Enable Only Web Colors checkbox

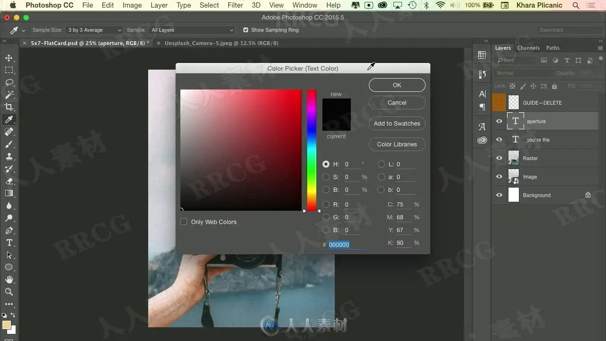[184, 222]
